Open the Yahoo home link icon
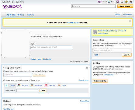 (99, 2)
